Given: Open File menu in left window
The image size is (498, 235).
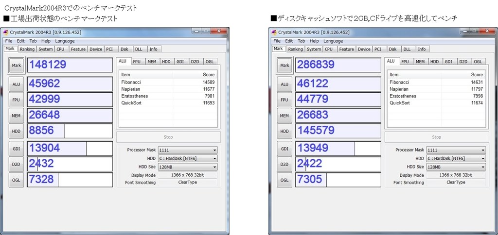Looking at the screenshot, I should [9, 41].
